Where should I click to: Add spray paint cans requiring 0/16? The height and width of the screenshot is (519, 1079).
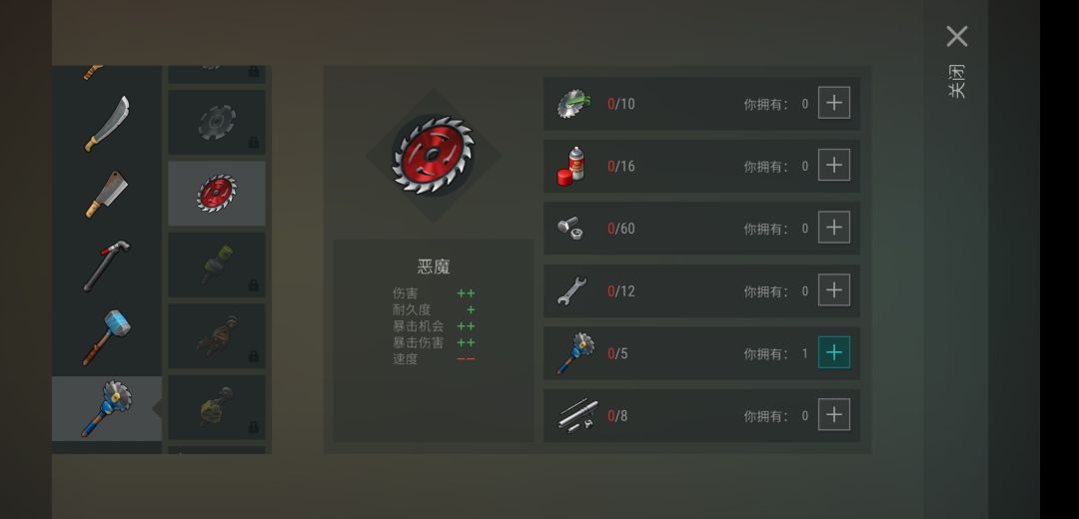834,165
